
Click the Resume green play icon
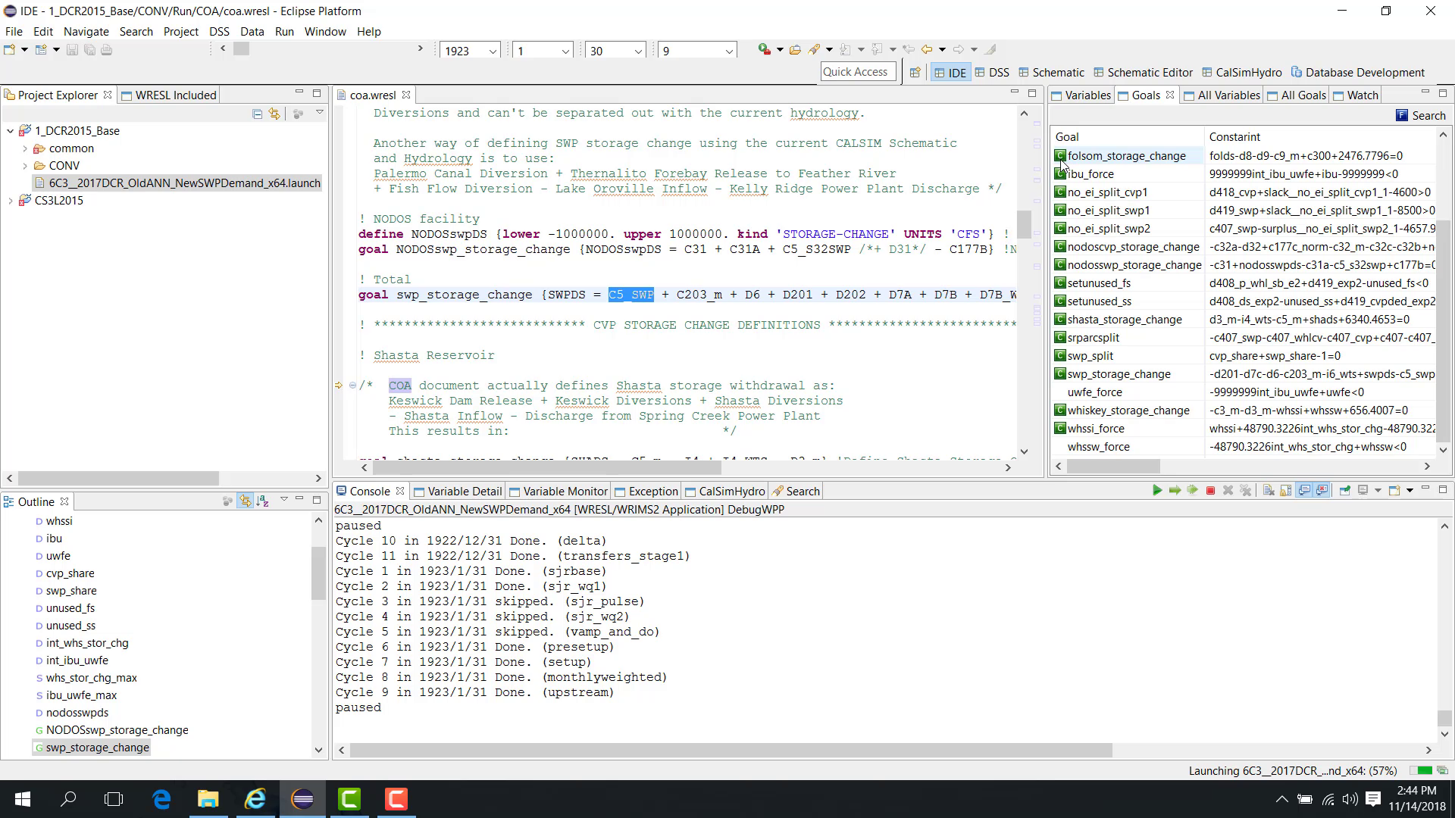point(1157,491)
